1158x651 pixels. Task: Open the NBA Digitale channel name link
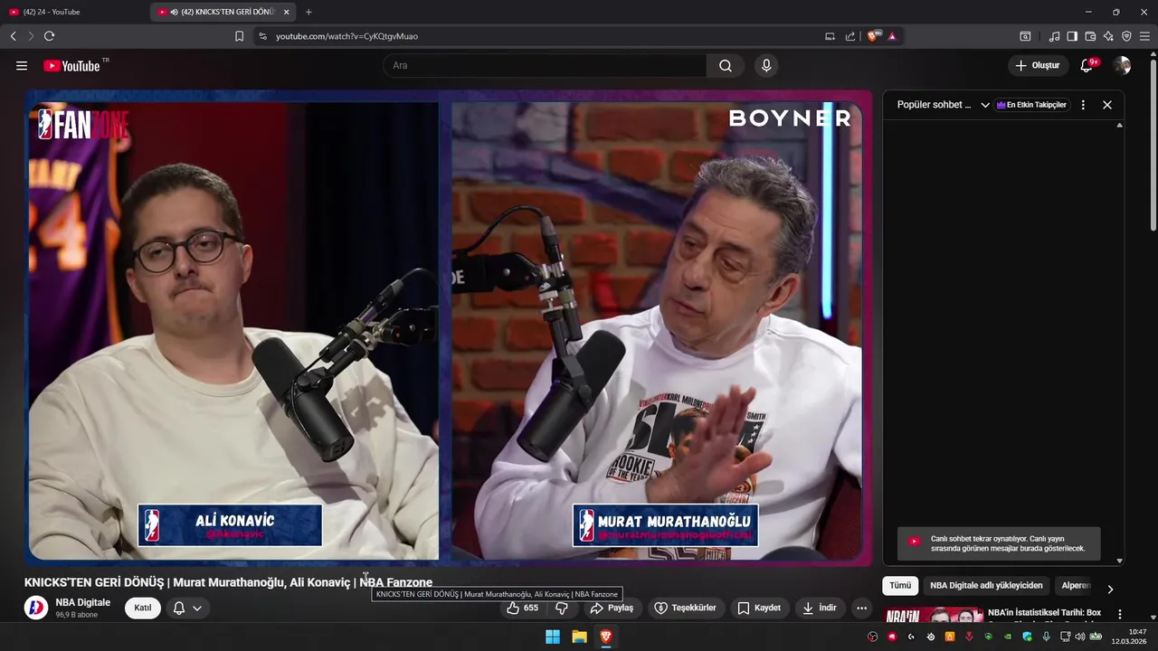pos(82,602)
